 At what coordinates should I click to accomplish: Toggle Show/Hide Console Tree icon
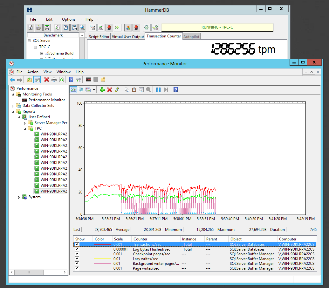point(37,80)
